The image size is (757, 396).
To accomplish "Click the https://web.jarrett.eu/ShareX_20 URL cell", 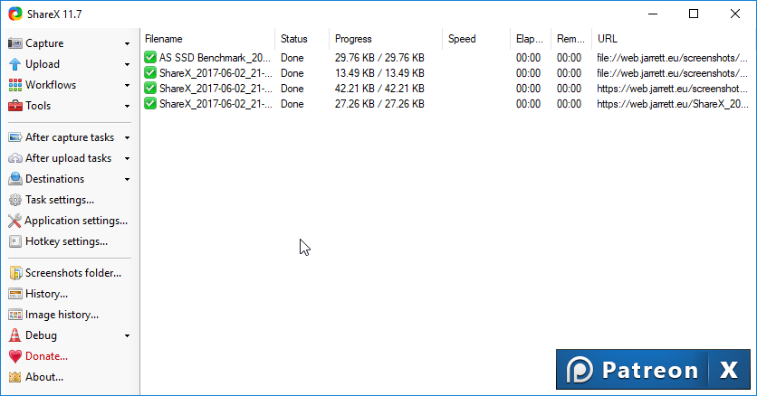I will click(673, 104).
